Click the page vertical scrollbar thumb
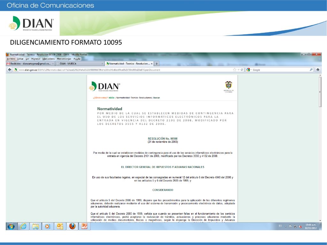 [x=320, y=92]
